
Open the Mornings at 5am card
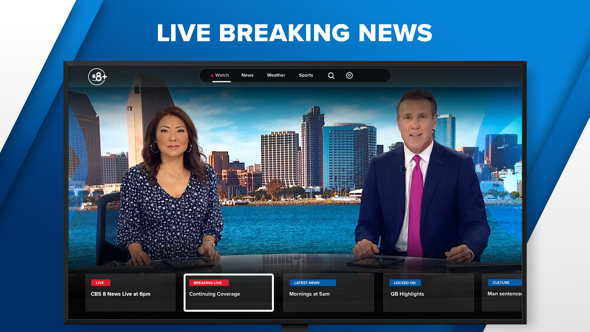click(x=328, y=293)
